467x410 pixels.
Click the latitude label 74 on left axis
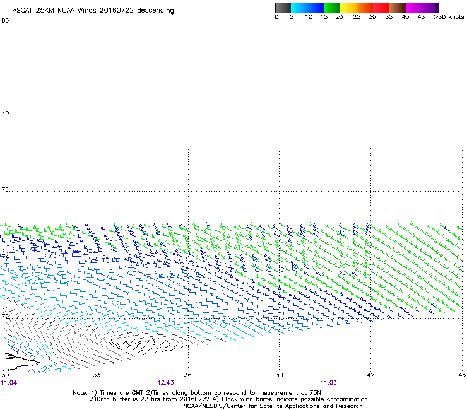pos(5,257)
